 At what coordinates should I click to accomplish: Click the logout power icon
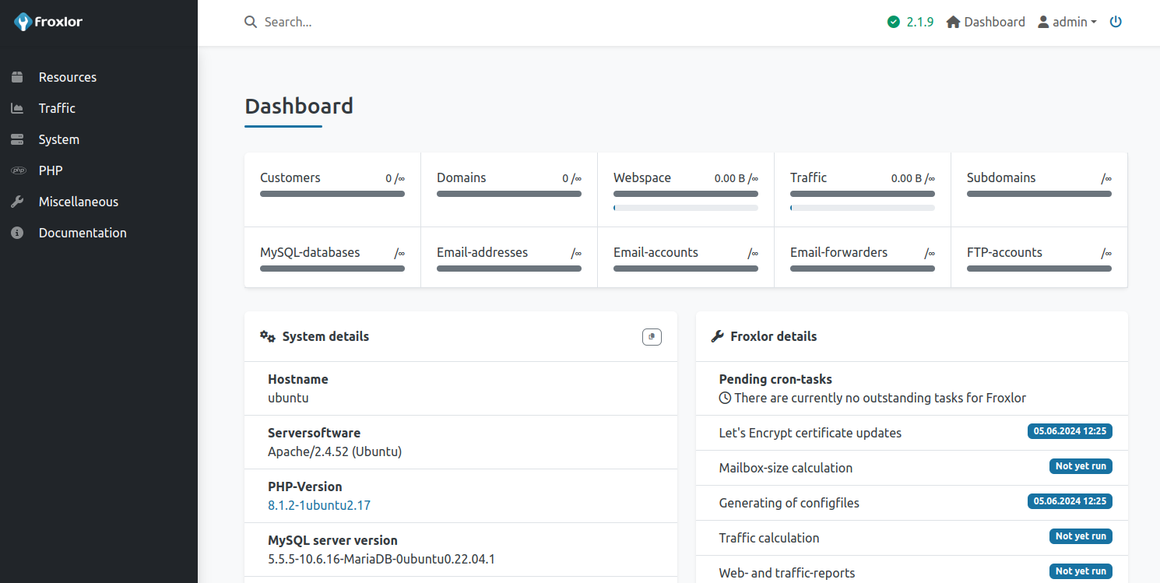coord(1116,22)
